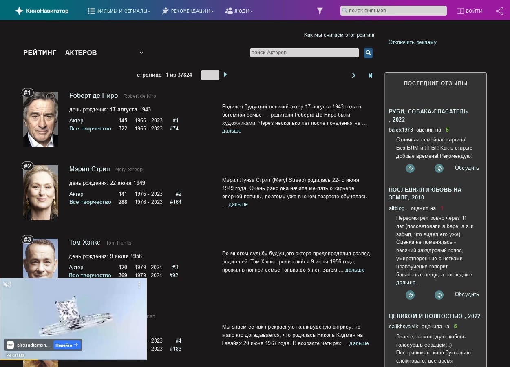Click the Войти login button
Image resolution: width=510 pixels, height=367 pixels.
[470, 11]
